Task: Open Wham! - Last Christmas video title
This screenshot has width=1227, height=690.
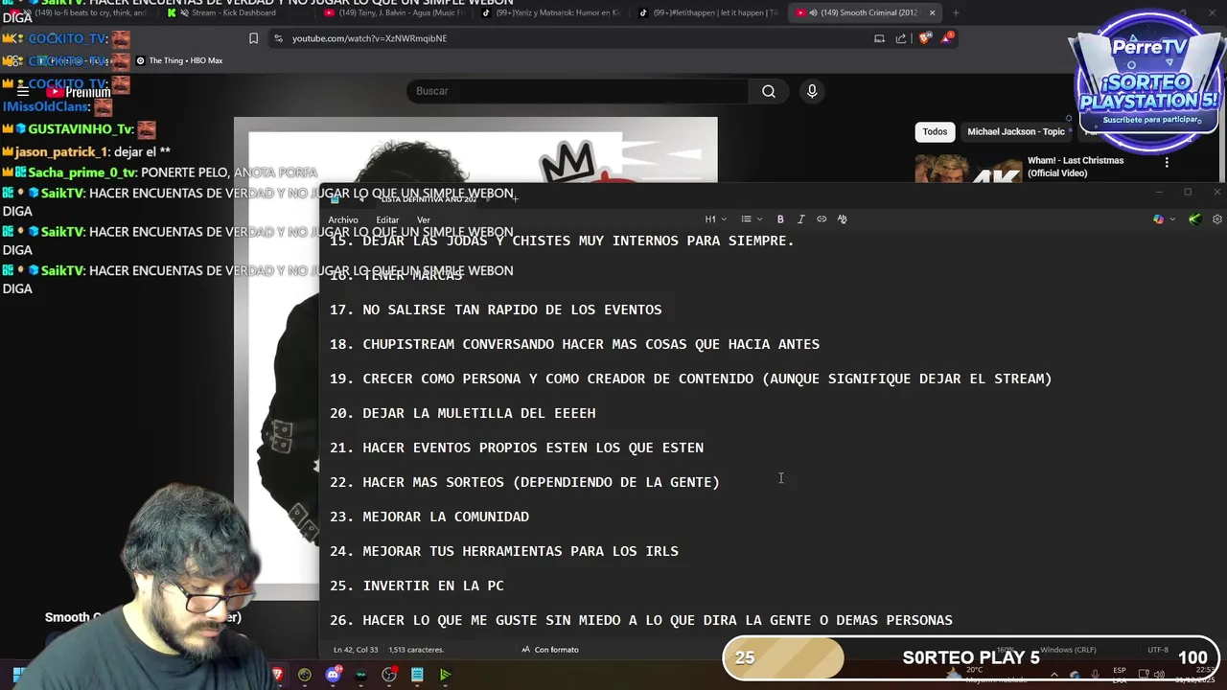Action: [1076, 167]
